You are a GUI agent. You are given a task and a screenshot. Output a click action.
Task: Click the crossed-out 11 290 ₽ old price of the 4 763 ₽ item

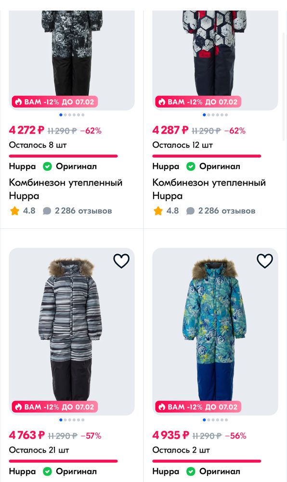click(x=63, y=435)
